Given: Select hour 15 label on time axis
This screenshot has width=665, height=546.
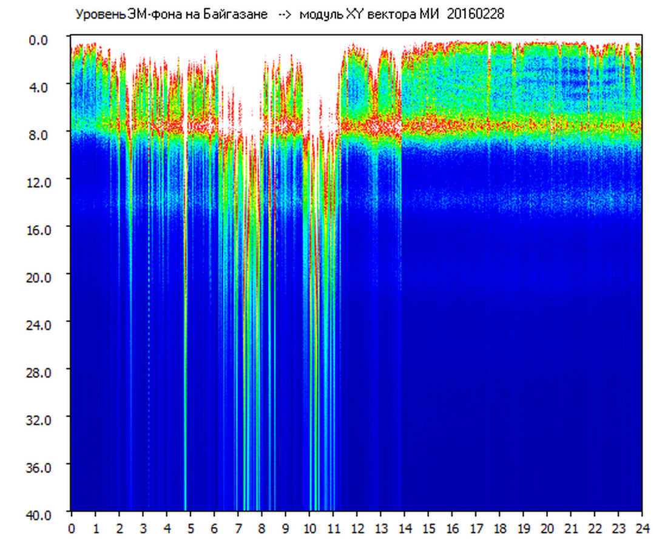Looking at the screenshot, I should [428, 528].
